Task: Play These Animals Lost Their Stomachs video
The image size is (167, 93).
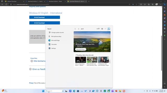Action: (92, 60)
